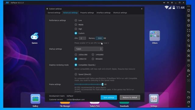Open the Others app folder
The image size is (195, 110).
155,37
